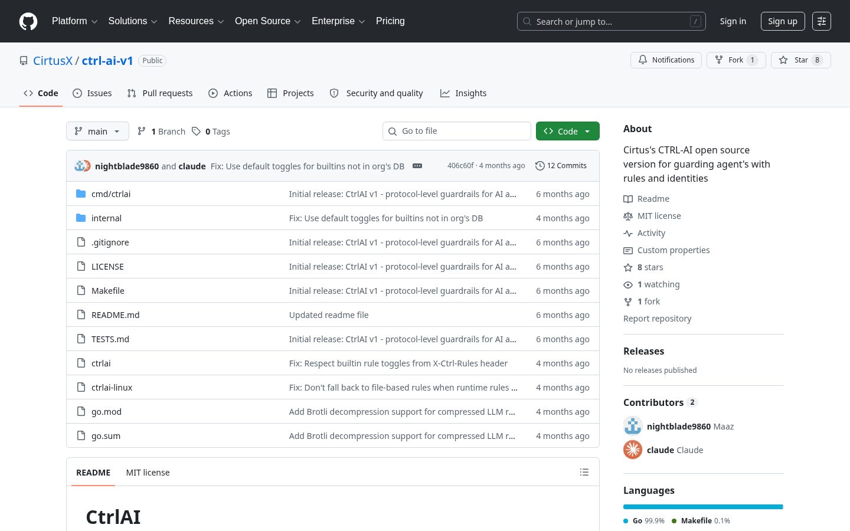
Task: Open the ctrlai-linux file
Action: point(112,388)
